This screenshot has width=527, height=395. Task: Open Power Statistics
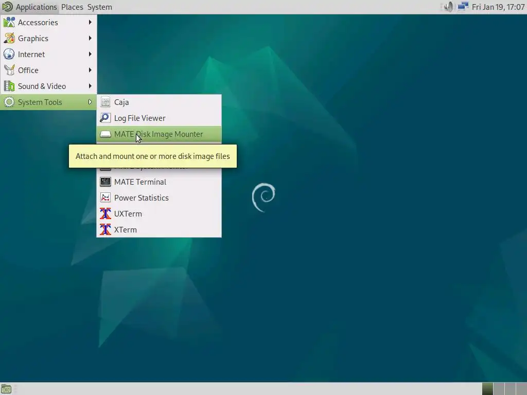(x=159, y=198)
